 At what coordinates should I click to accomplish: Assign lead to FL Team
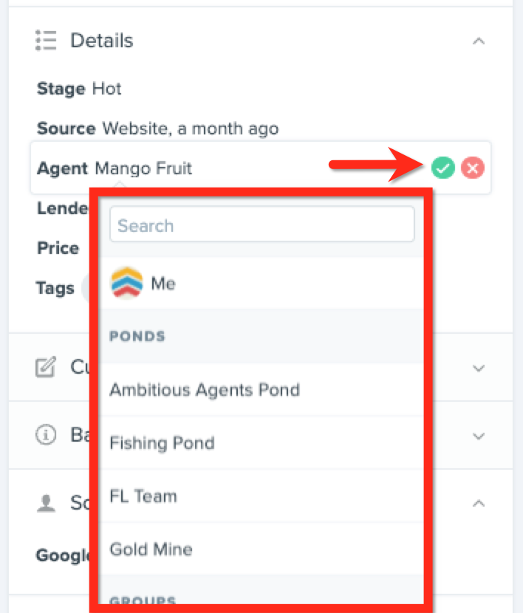(x=262, y=496)
